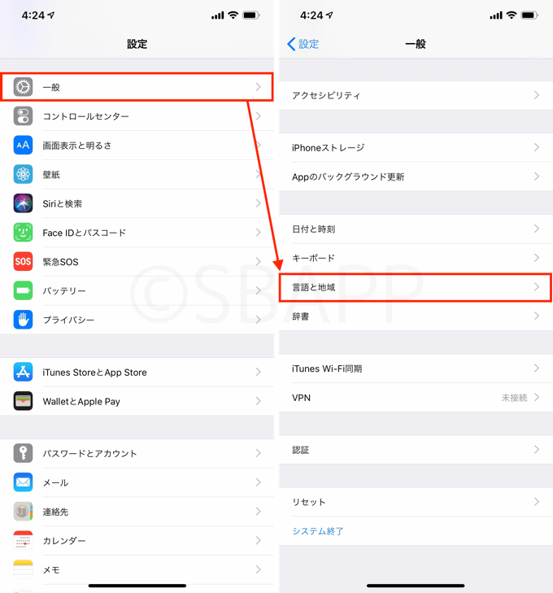Open キーボード settings entry
The height and width of the screenshot is (593, 553).
click(416, 258)
